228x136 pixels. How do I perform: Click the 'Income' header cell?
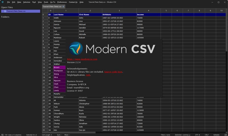click(x=148, y=15)
